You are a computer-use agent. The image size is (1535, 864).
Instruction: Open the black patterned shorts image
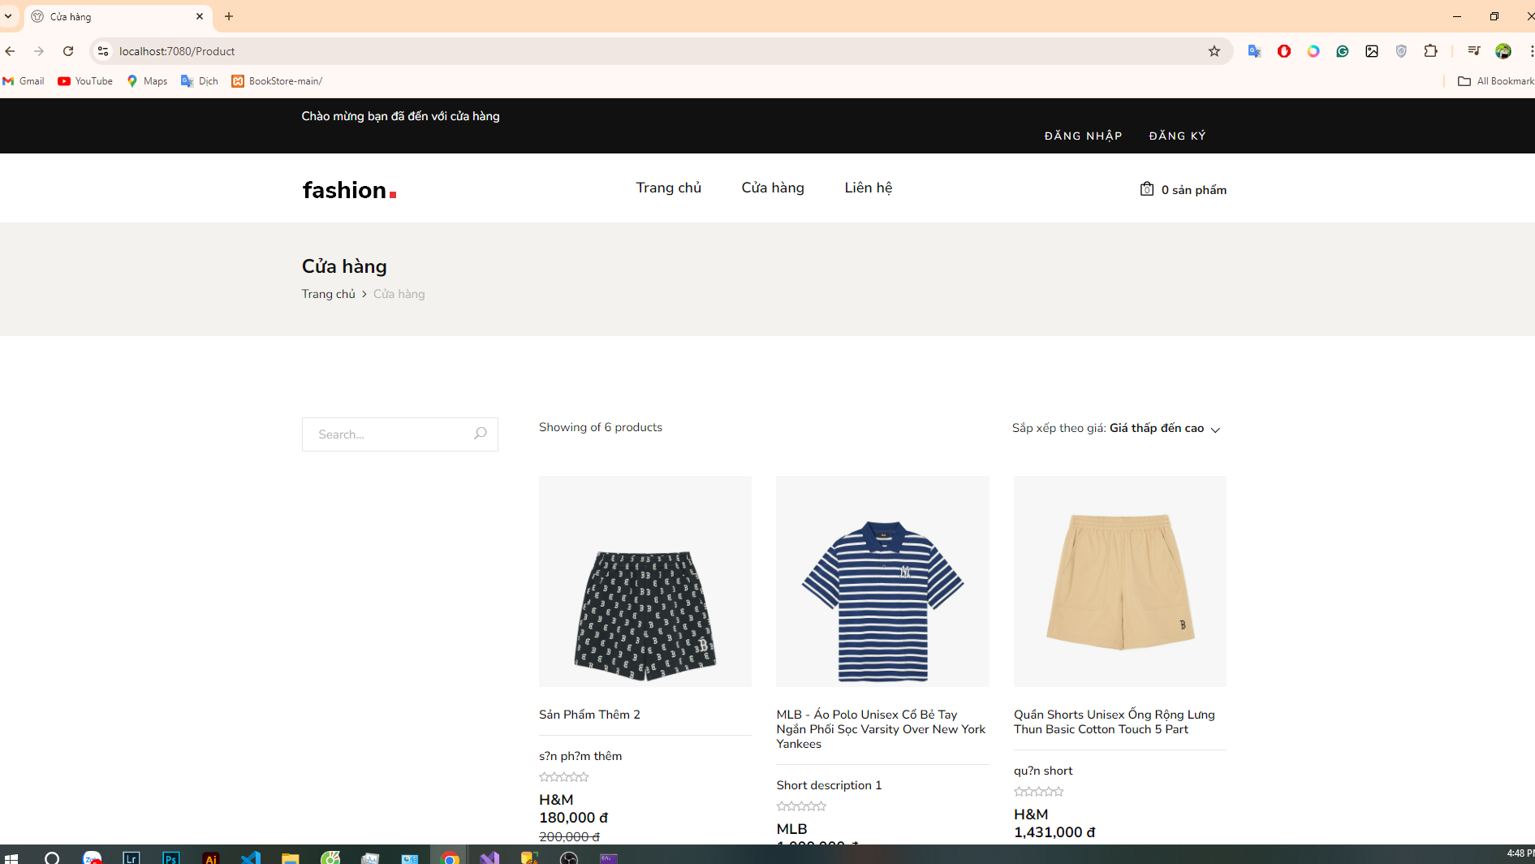click(645, 581)
